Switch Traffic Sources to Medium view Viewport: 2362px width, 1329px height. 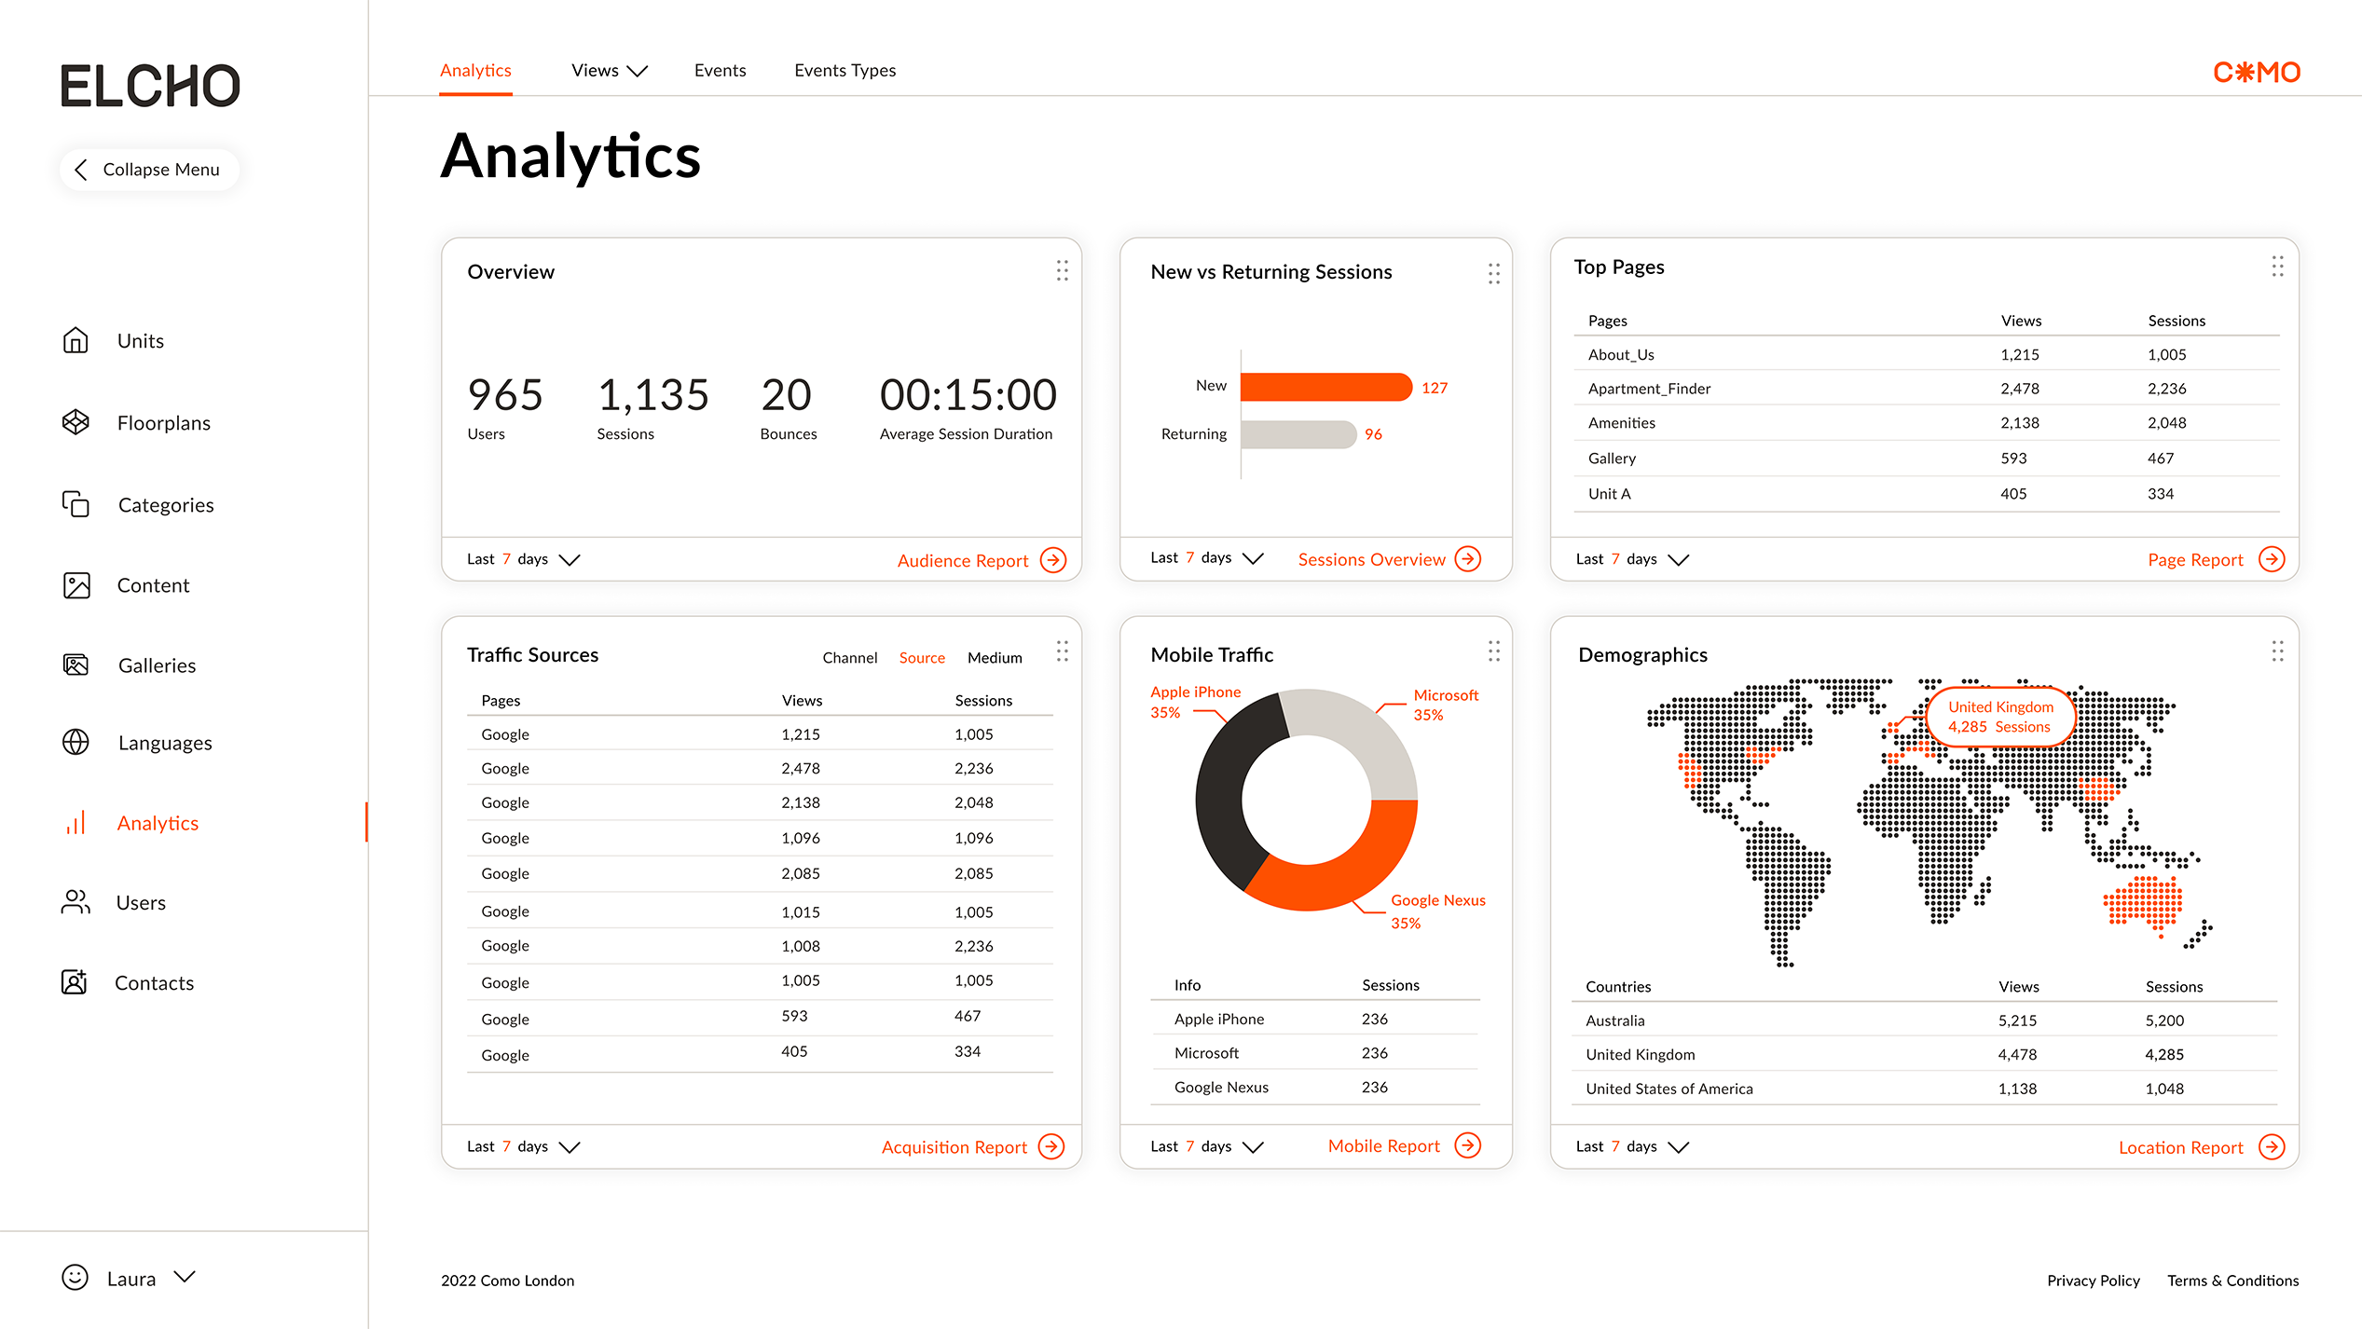tap(994, 658)
